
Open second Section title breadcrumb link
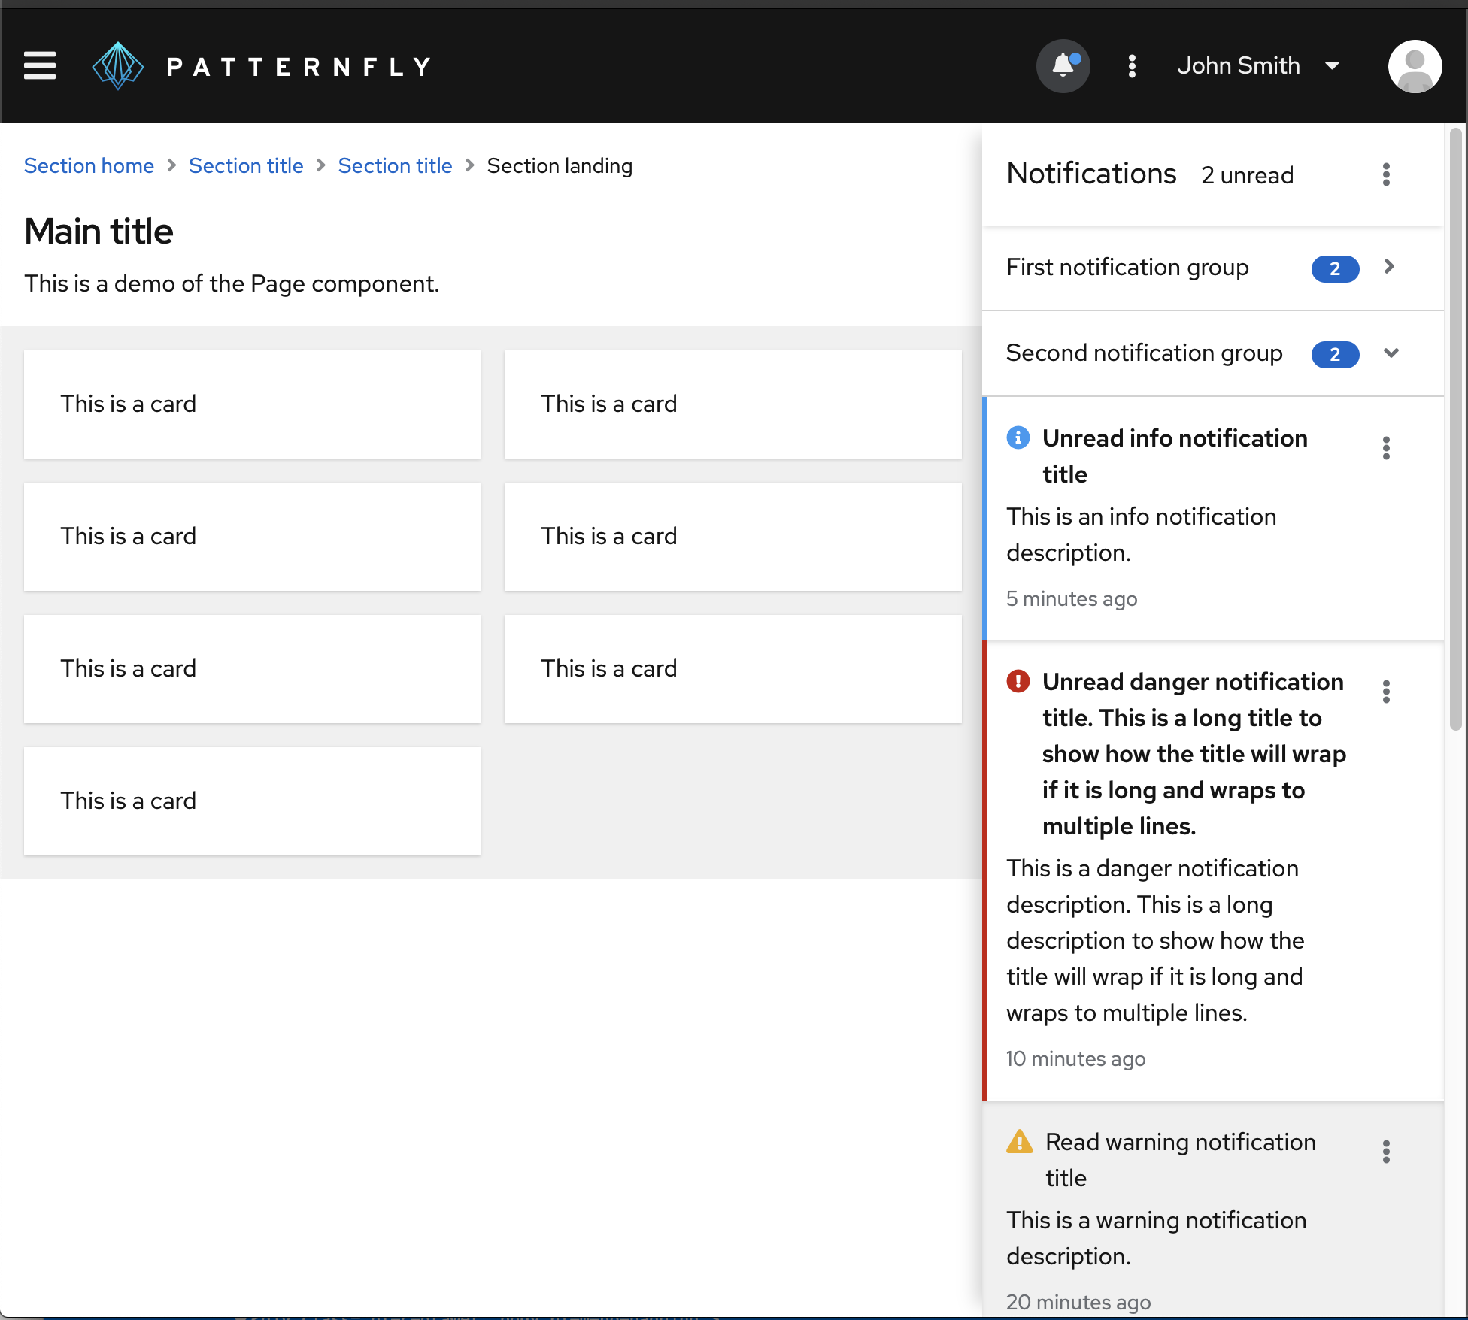pos(395,165)
